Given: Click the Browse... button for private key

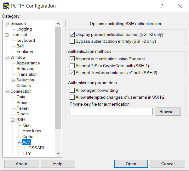Looking at the screenshot, I should coord(168,112).
